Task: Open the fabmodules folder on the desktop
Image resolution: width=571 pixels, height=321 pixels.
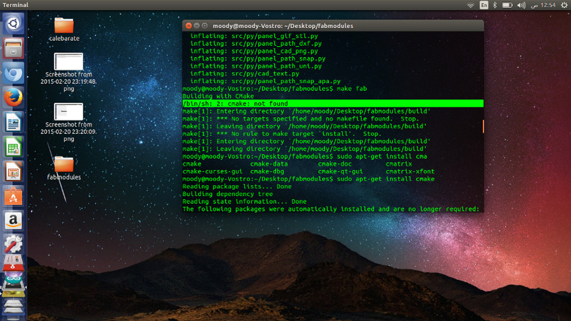Action: [x=64, y=168]
